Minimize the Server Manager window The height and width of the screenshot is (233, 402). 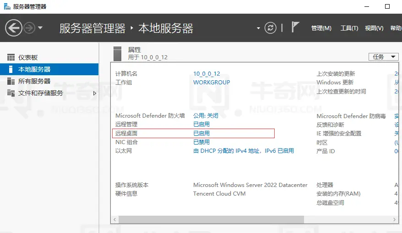(x=367, y=6)
